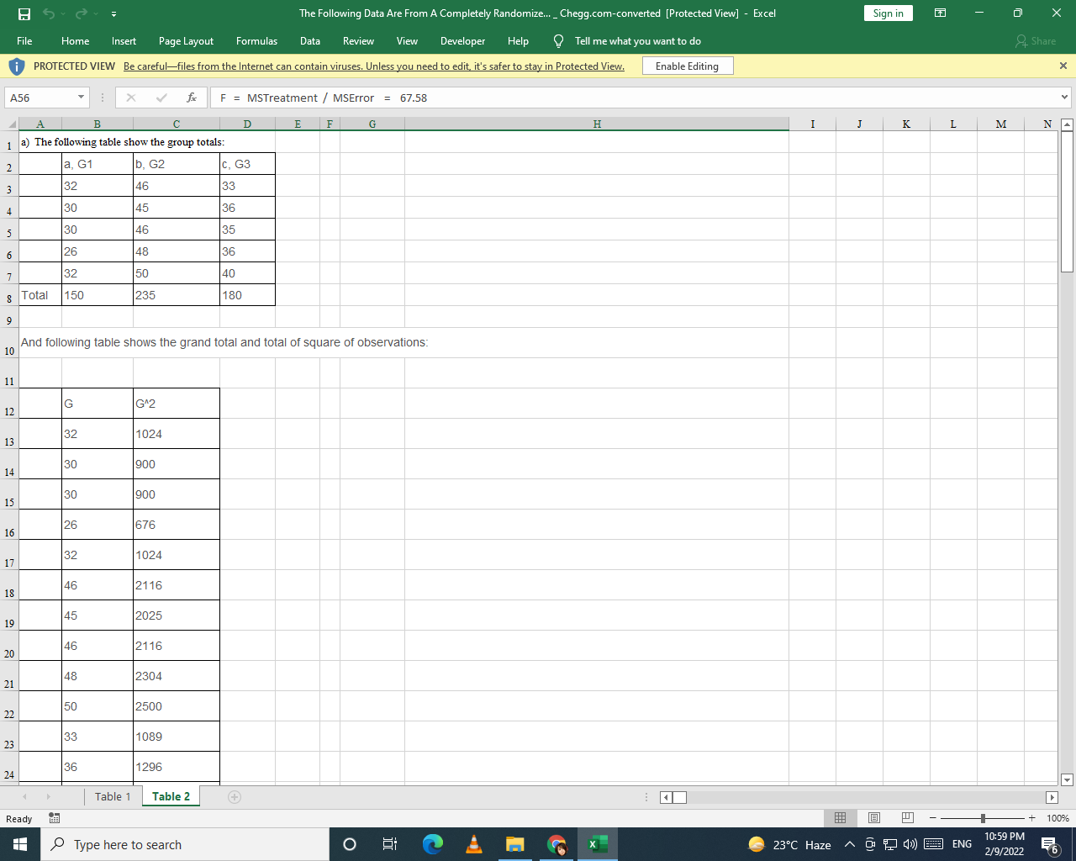Open the Quick Access Toolbar customize dropdown
This screenshot has width=1076, height=861.
click(113, 13)
